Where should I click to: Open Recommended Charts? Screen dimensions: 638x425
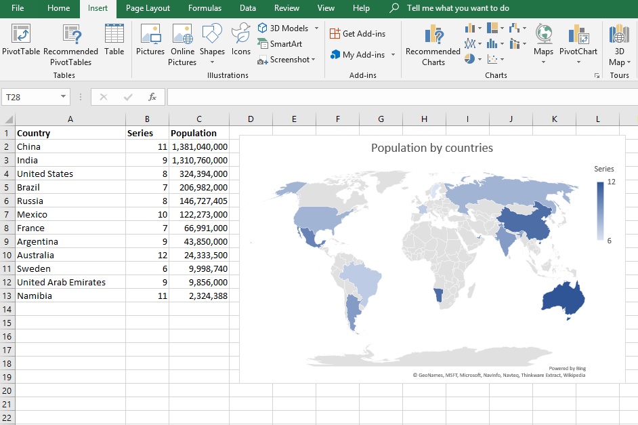tap(433, 35)
